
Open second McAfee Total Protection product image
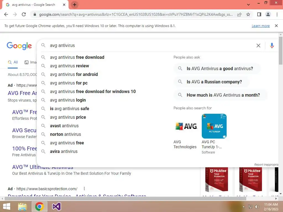pyautogui.click(x=250, y=179)
